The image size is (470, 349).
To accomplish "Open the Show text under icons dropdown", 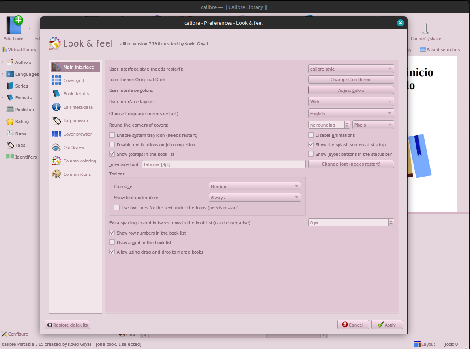I will tap(255, 198).
